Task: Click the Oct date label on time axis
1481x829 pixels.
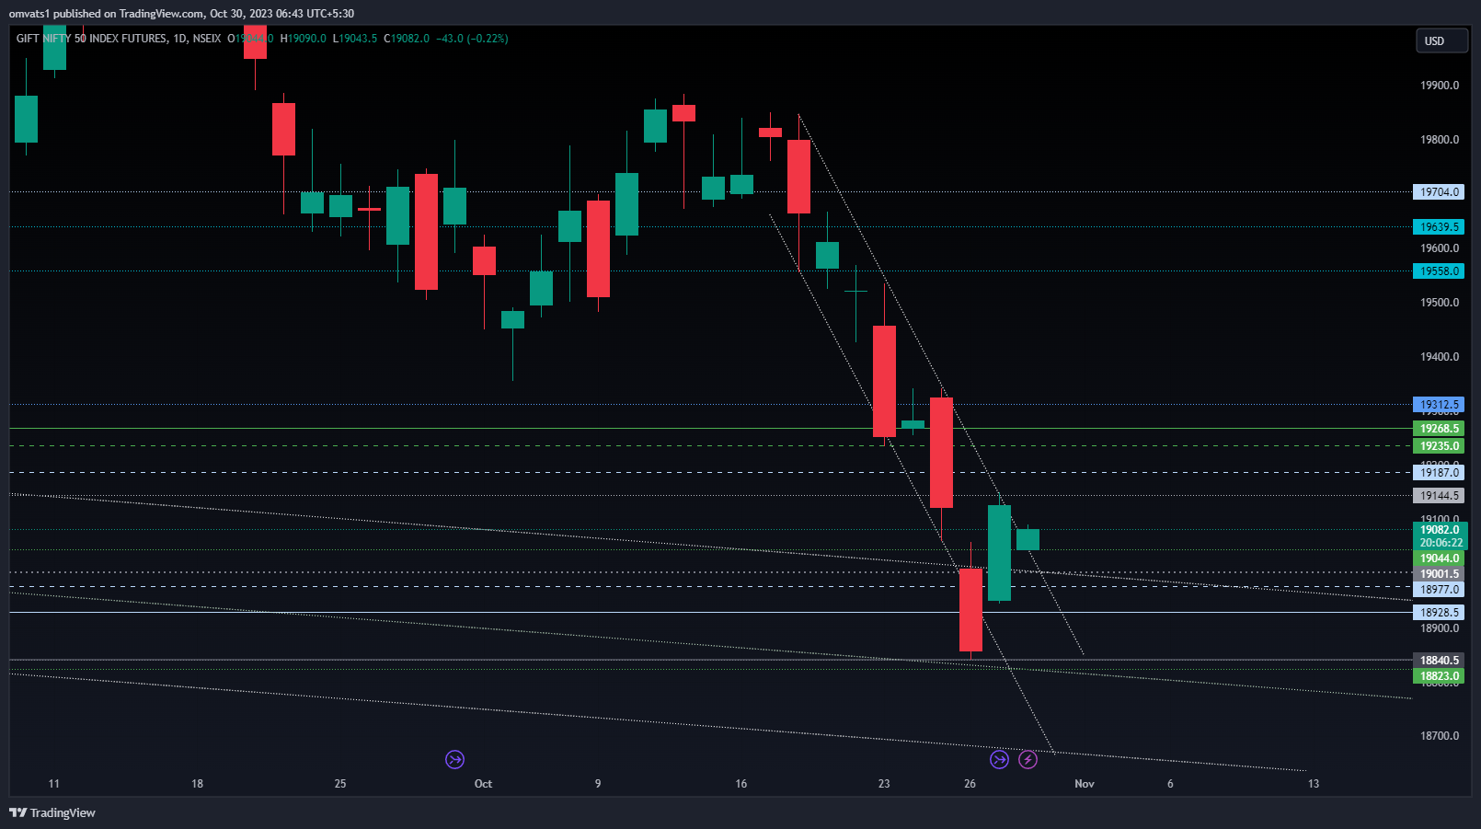Action: click(x=483, y=784)
